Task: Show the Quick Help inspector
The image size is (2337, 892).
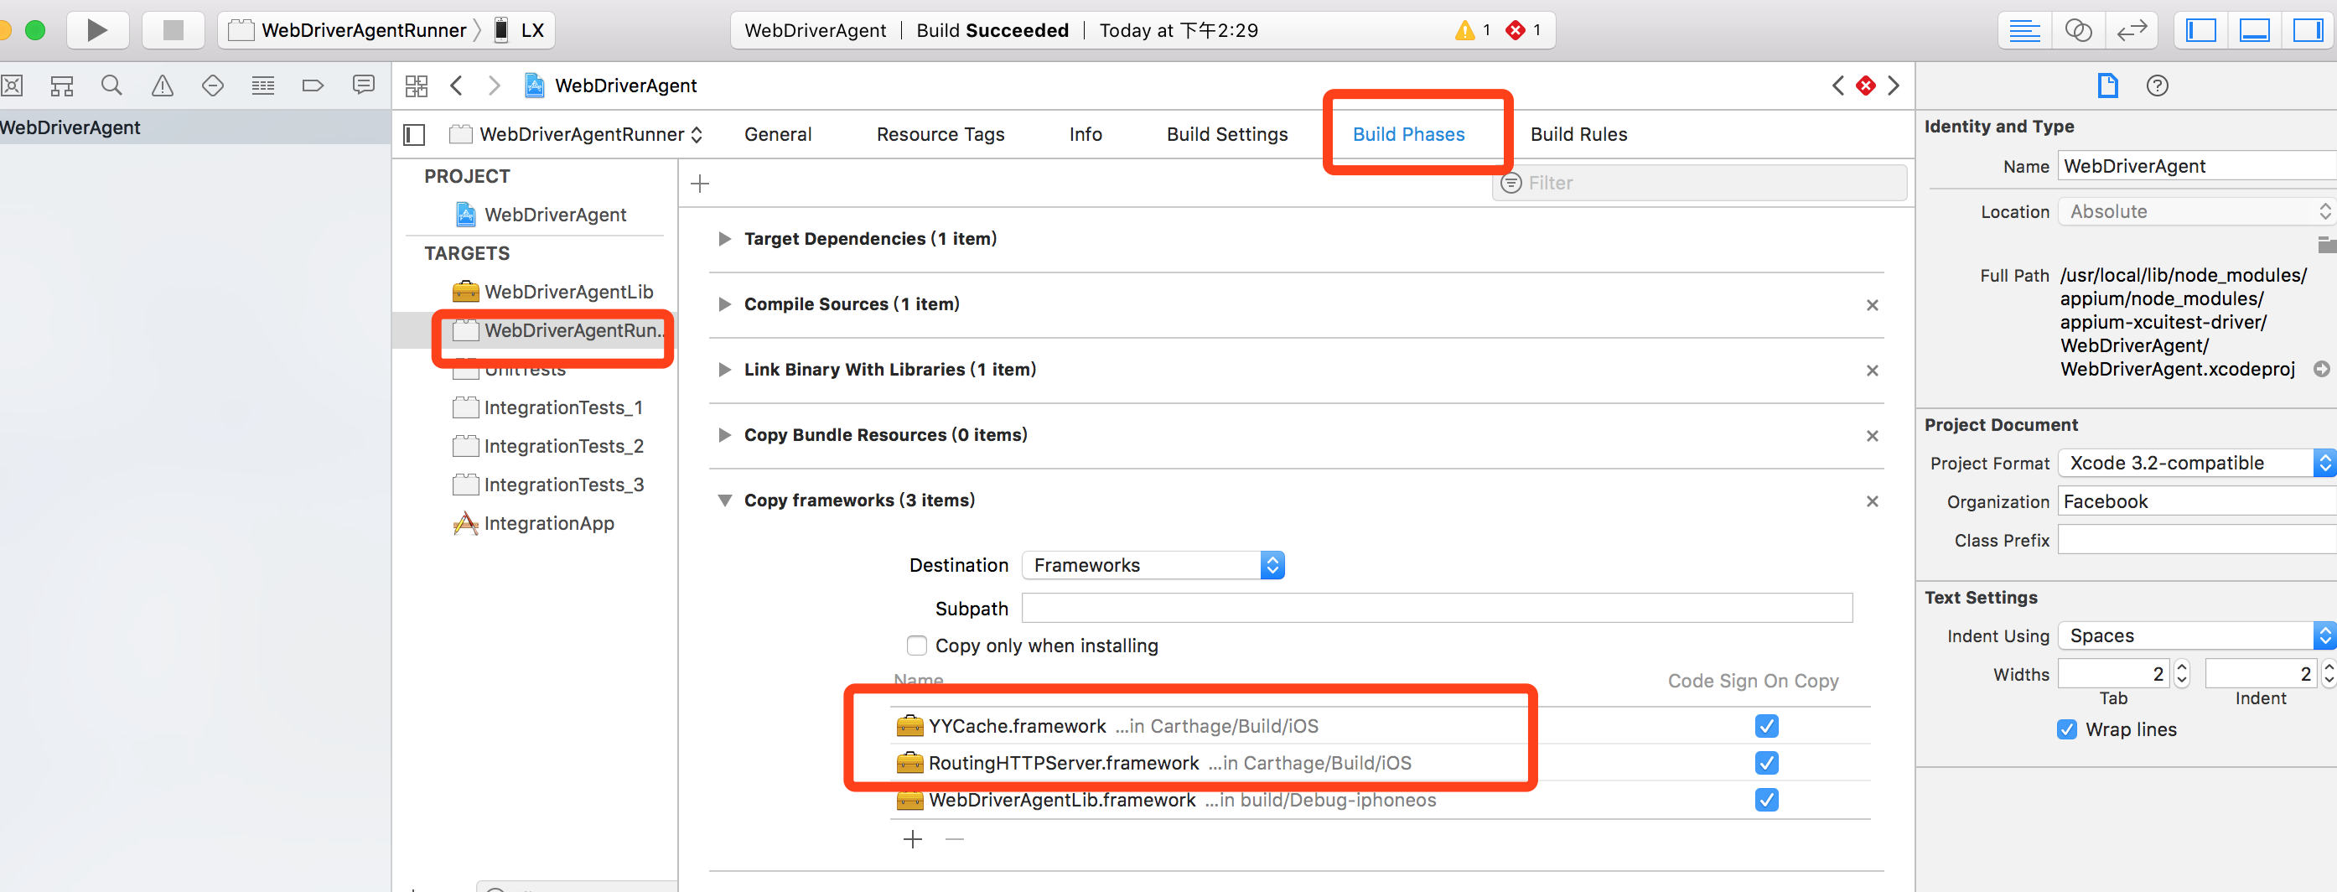Action: click(2158, 86)
